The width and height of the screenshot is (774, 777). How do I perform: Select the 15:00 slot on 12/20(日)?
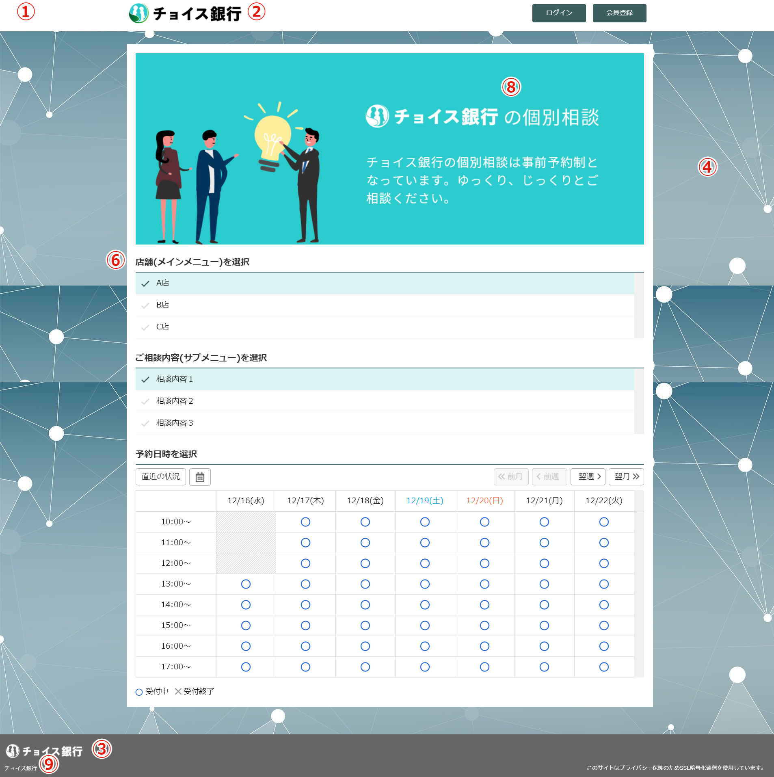tap(484, 625)
